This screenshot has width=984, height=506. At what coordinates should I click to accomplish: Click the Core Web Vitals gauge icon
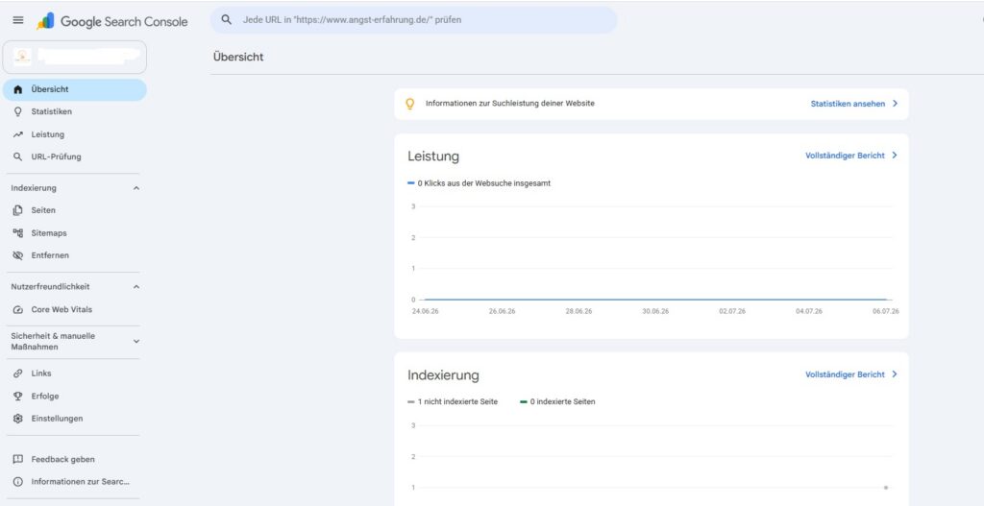(17, 310)
